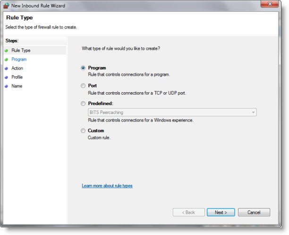Viewport: 289px width, 235px height.
Task: Go to the Program step in sidebar
Action: [19, 60]
